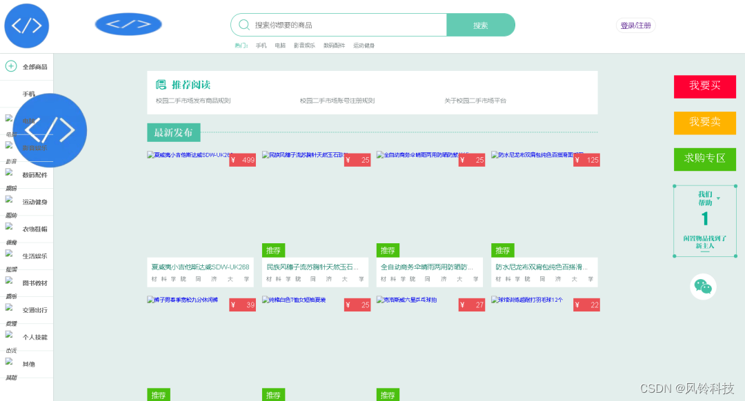
Task: Click the large floating blue code circle
Action: (50, 130)
